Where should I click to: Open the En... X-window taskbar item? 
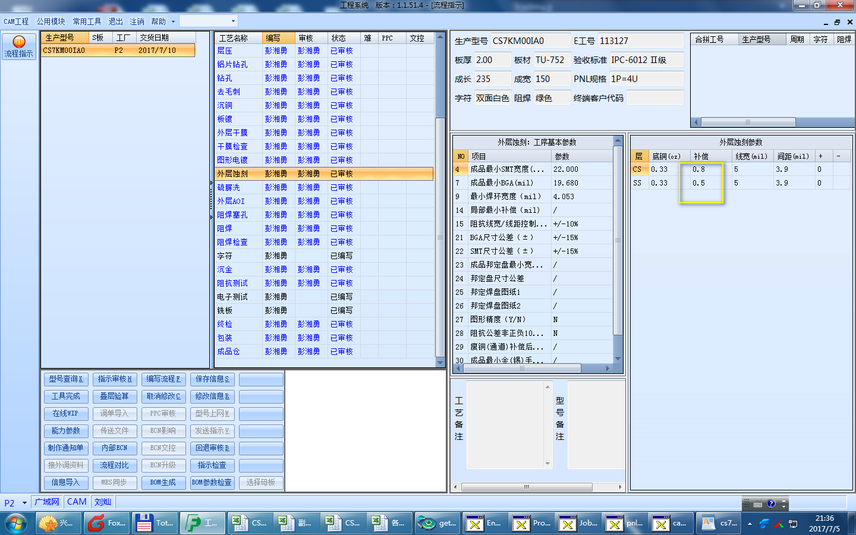click(484, 524)
